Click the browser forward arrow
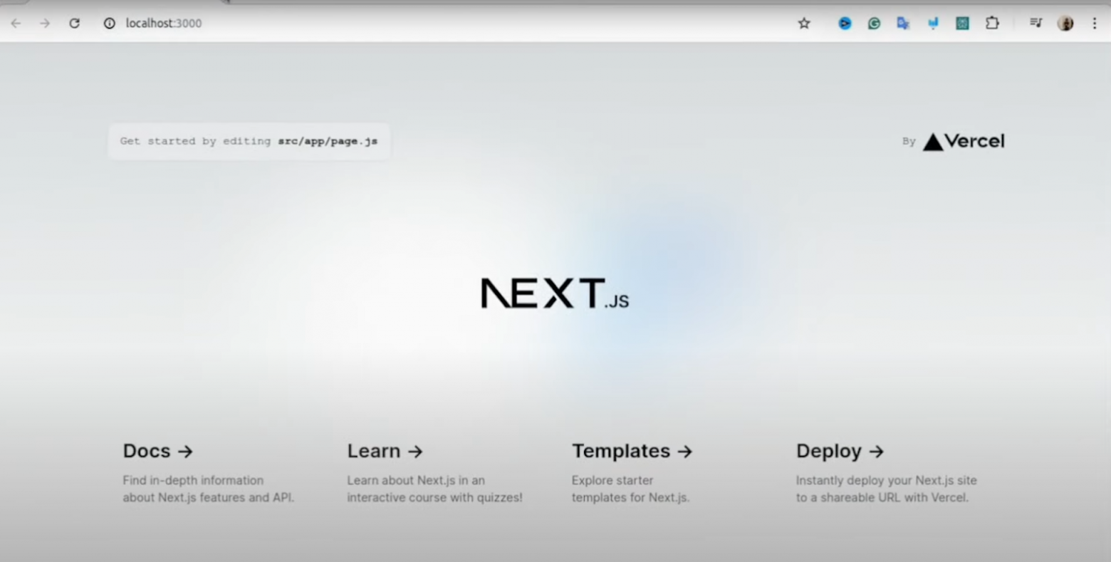1111x562 pixels. (x=45, y=24)
